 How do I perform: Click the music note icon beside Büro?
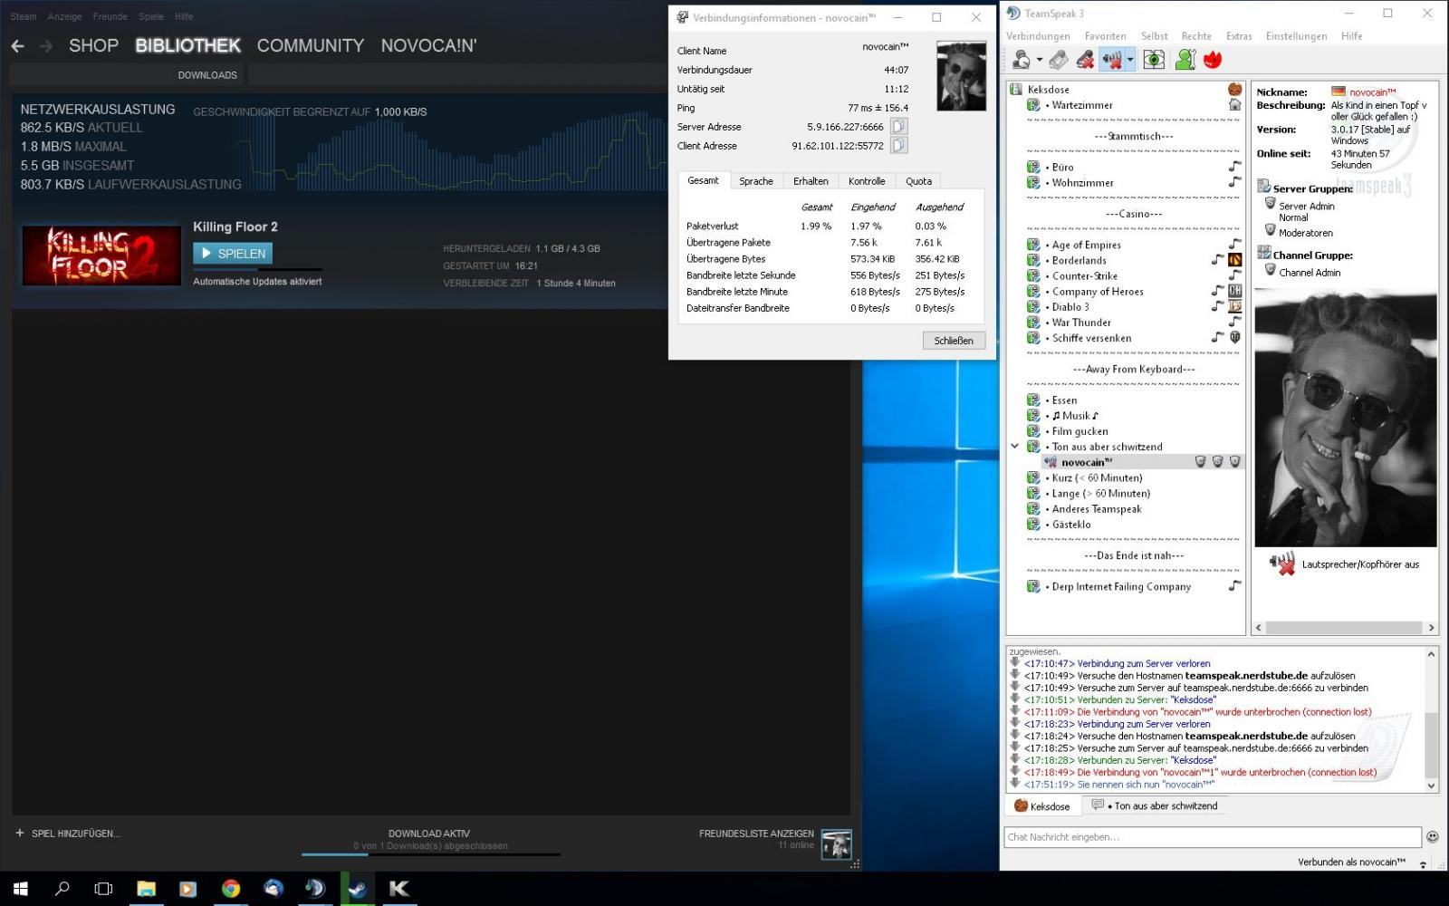coord(1234,167)
